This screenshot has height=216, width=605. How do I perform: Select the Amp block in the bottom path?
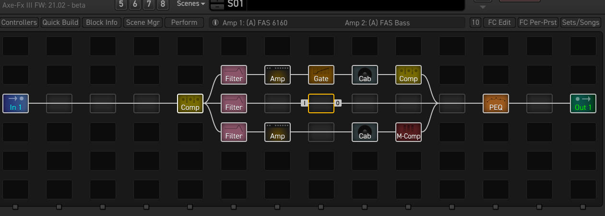(277, 132)
